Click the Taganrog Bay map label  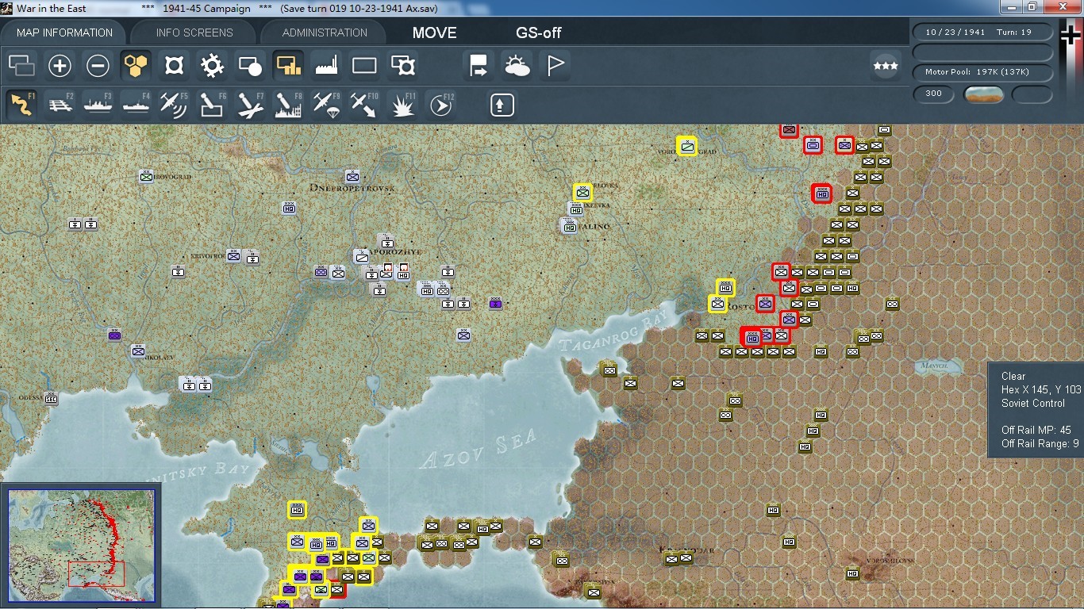click(x=614, y=330)
